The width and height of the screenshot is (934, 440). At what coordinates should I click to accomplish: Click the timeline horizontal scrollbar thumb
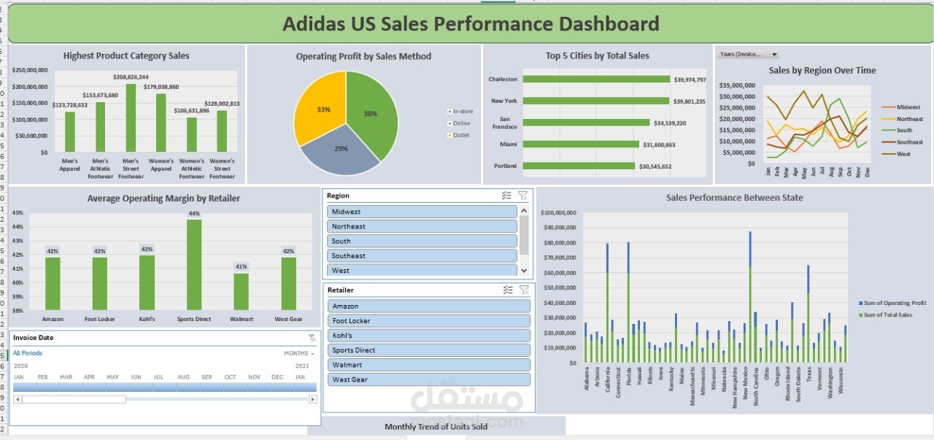pos(74,399)
